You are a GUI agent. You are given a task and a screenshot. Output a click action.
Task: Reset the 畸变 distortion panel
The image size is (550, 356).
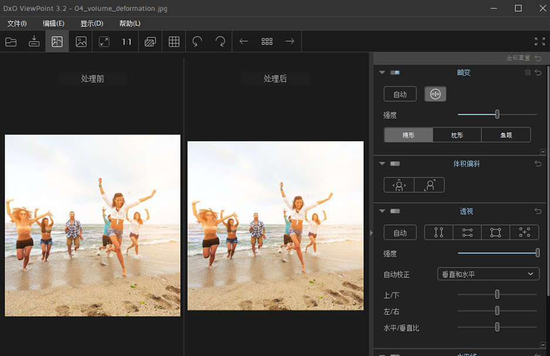pyautogui.click(x=538, y=73)
